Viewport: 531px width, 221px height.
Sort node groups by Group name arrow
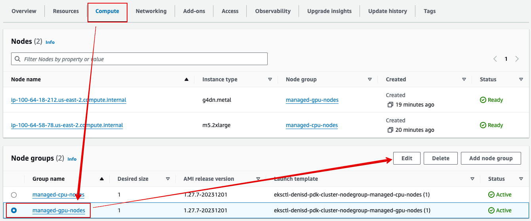[x=102, y=179]
